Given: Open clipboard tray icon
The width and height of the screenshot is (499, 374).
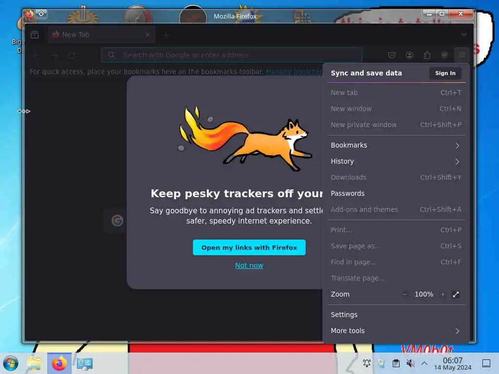Looking at the screenshot, I should click(x=396, y=363).
